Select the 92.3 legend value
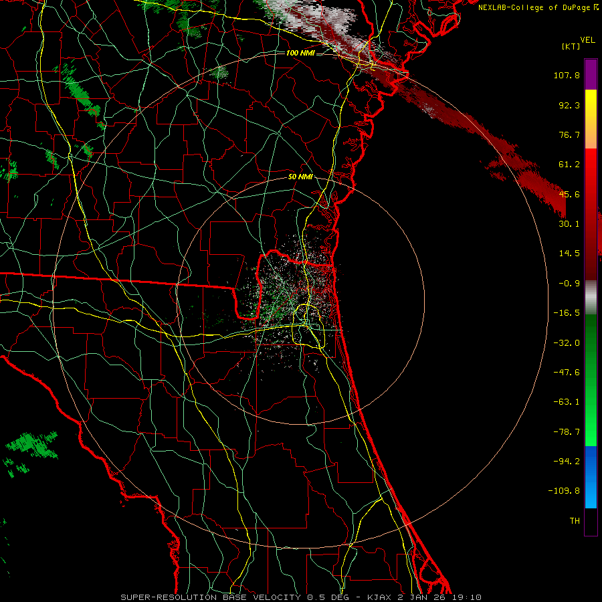 pos(569,105)
